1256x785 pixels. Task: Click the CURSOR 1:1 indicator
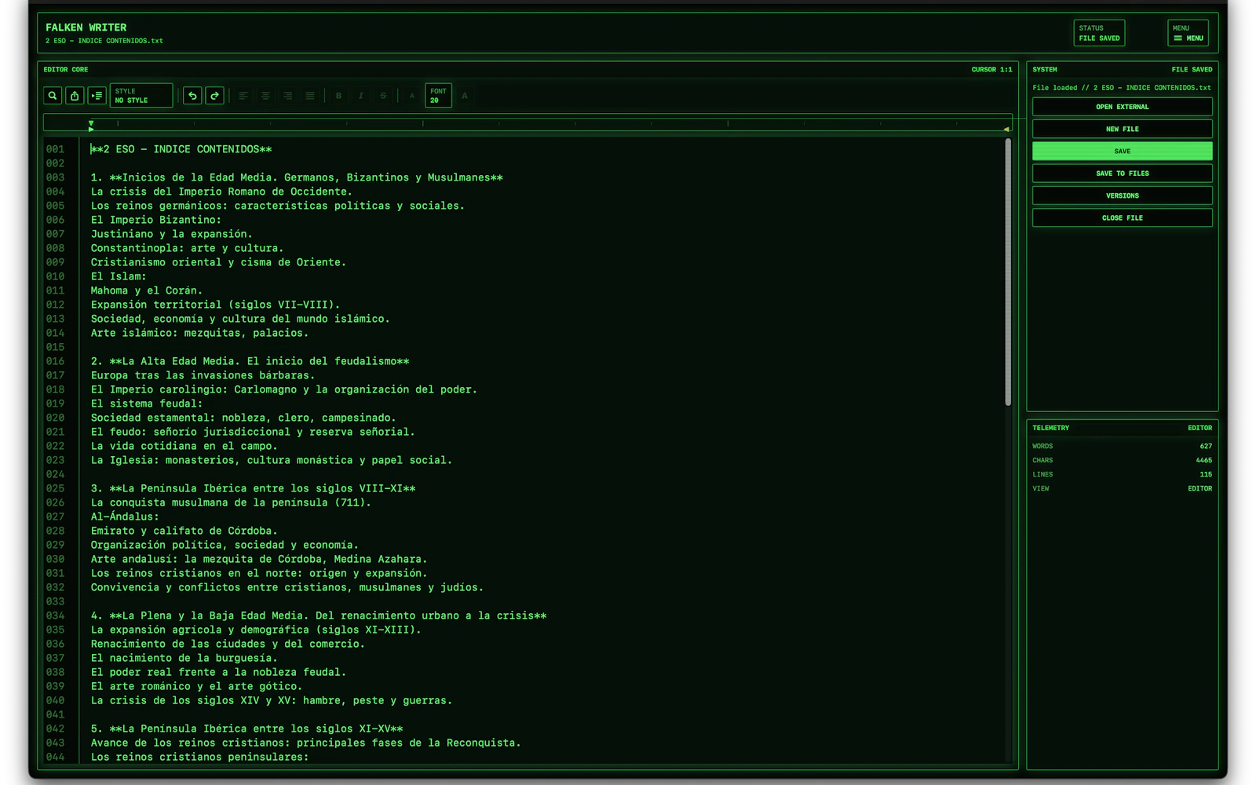[x=991, y=70]
